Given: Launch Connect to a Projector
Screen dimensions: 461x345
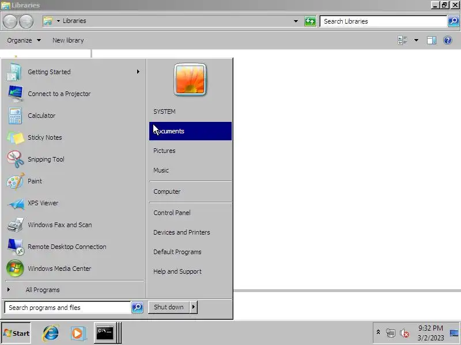Looking at the screenshot, I should [x=73, y=94].
